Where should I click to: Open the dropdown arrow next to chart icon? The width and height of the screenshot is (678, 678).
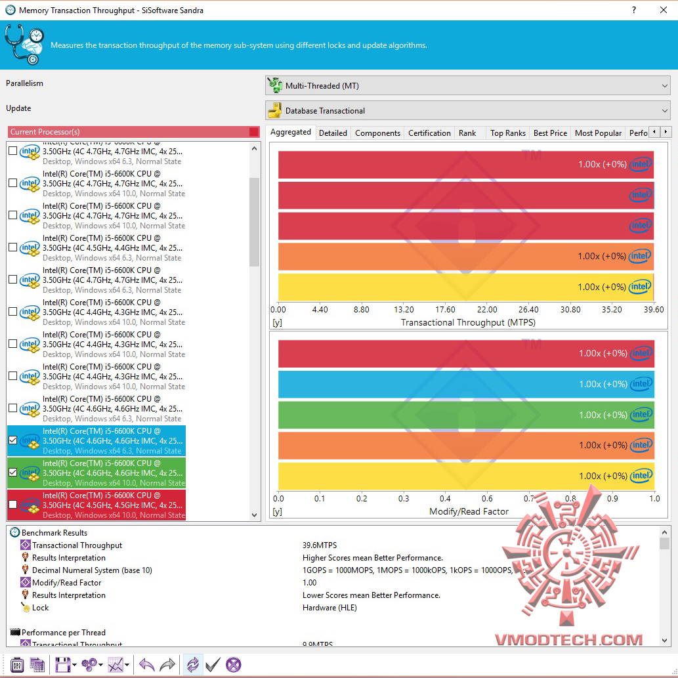(x=127, y=665)
